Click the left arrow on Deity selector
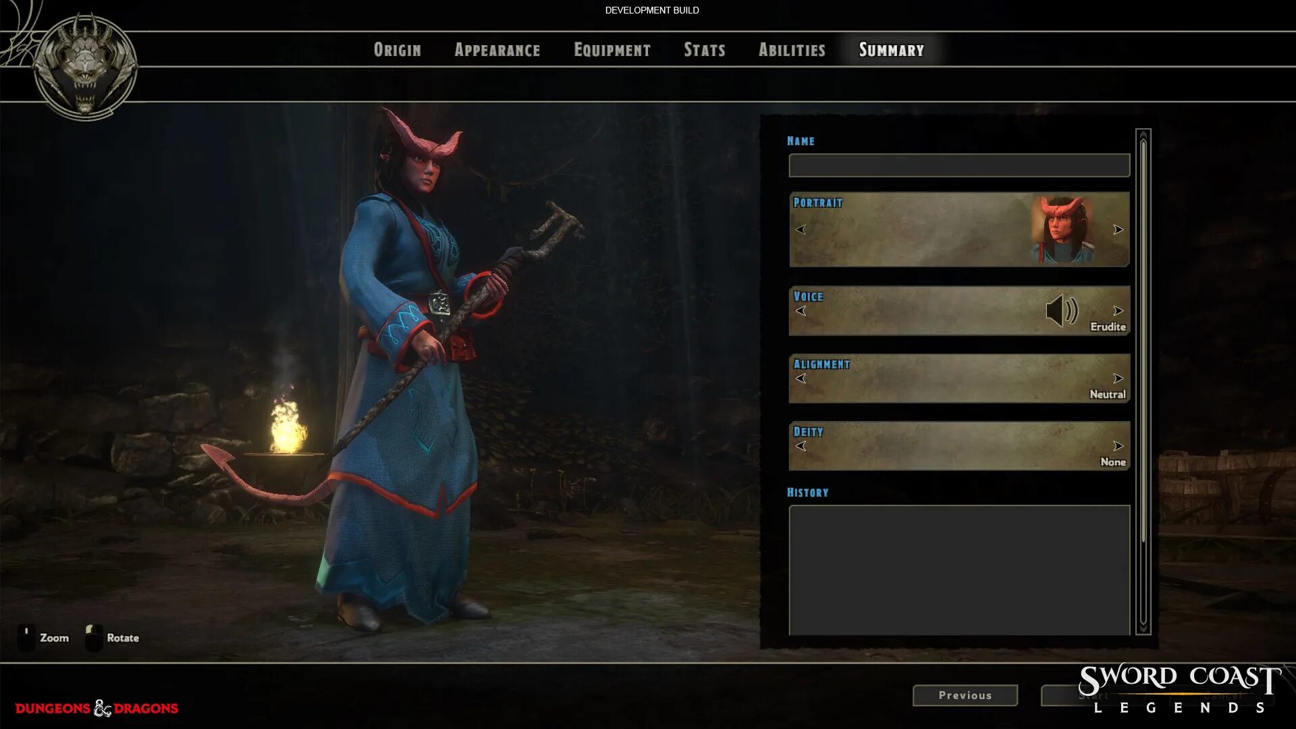The image size is (1296, 729). (x=800, y=446)
